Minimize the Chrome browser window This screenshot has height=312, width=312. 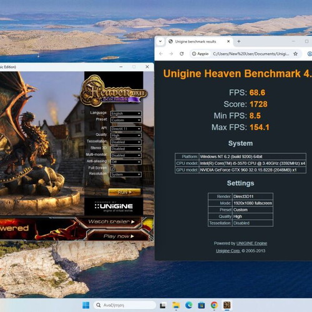pyautogui.click(x=293, y=41)
